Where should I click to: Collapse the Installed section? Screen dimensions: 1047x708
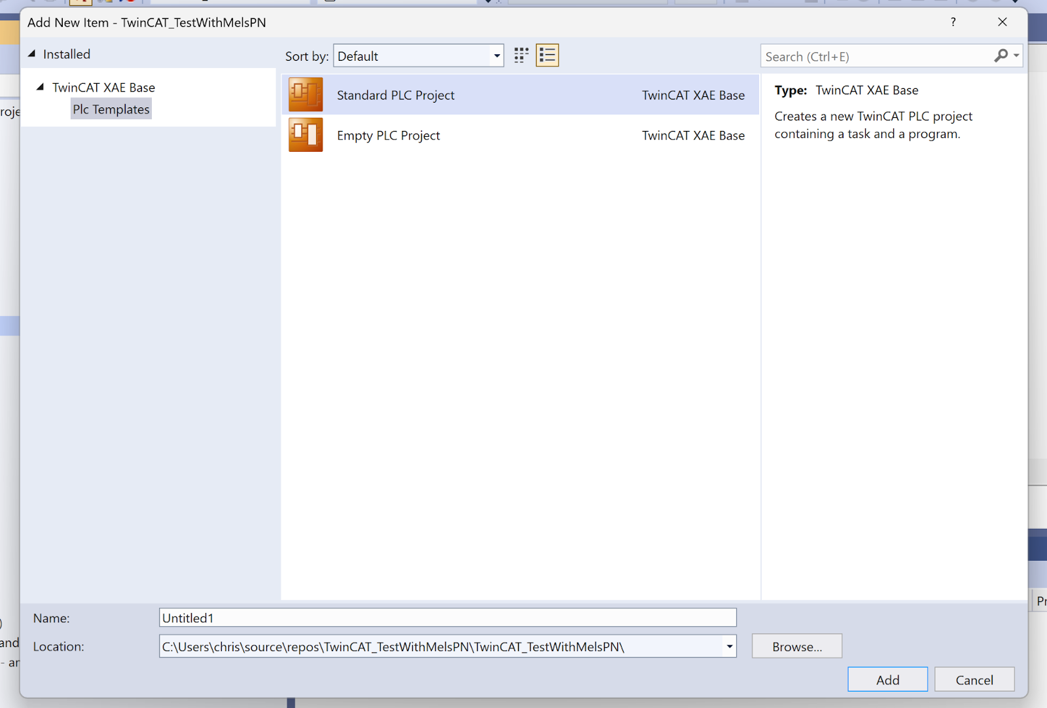click(x=31, y=54)
